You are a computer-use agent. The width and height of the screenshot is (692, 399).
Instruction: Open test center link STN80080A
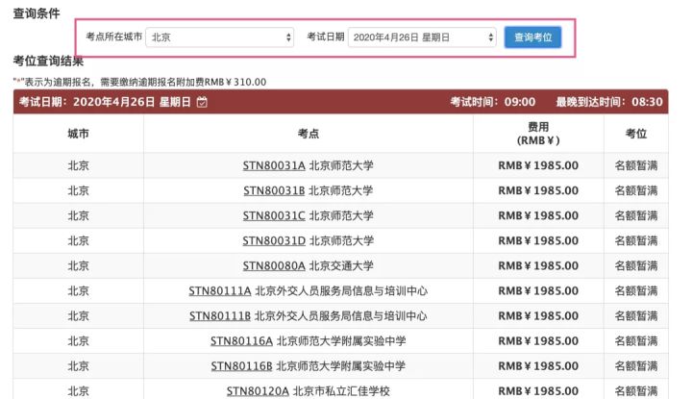[x=274, y=266]
